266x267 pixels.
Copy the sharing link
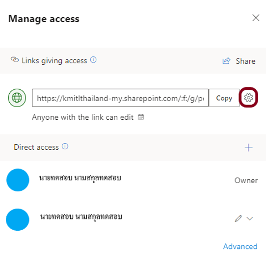point(224,98)
